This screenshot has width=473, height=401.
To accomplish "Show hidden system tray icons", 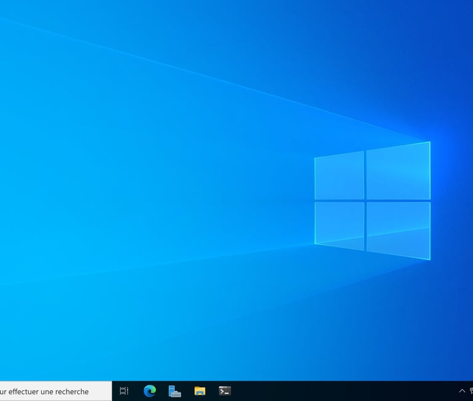I will coord(462,391).
